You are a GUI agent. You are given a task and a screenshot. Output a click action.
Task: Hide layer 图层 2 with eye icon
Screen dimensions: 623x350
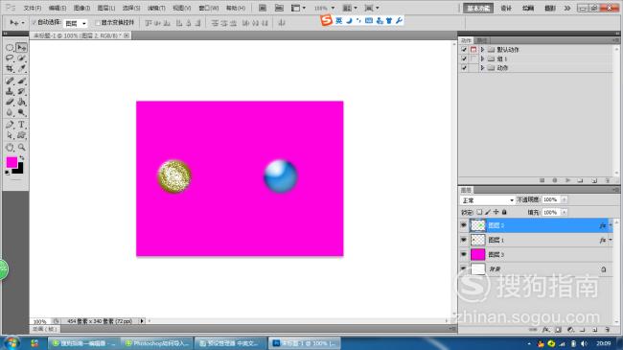(463, 225)
